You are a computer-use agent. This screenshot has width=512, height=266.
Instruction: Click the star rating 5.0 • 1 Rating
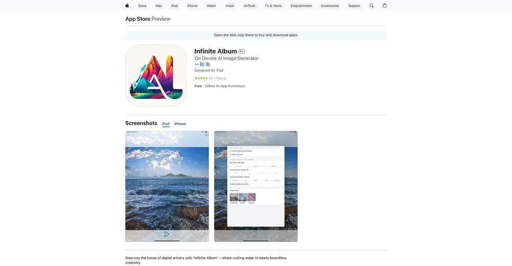point(210,78)
